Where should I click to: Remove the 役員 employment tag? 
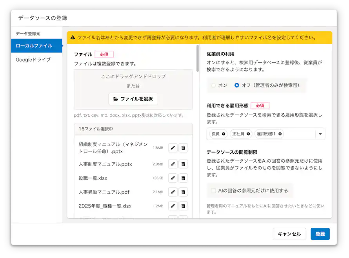[x=223, y=134]
